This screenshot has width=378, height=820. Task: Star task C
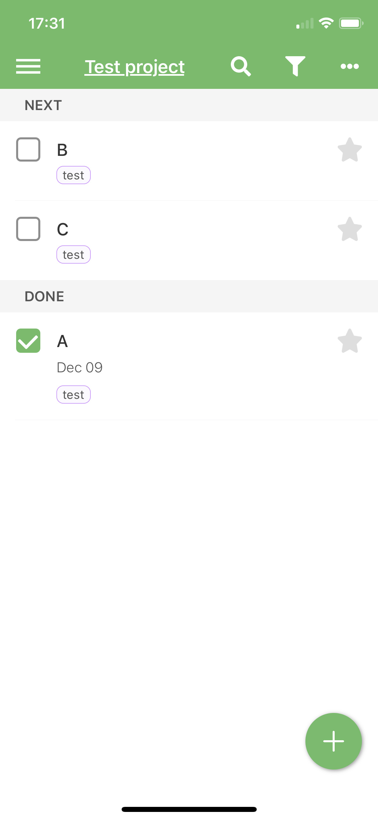[350, 229]
